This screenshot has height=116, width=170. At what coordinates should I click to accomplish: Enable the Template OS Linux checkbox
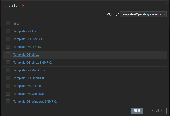tap(8, 54)
